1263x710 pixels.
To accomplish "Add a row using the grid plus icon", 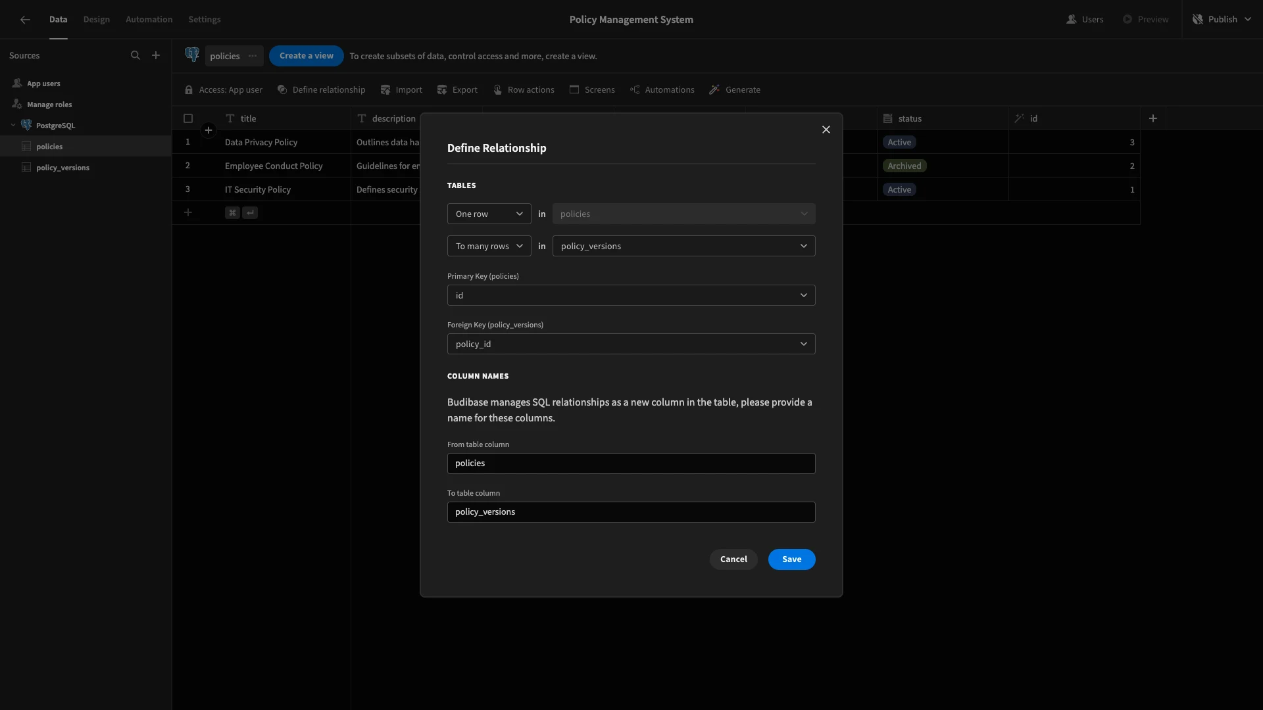I will click(188, 212).
